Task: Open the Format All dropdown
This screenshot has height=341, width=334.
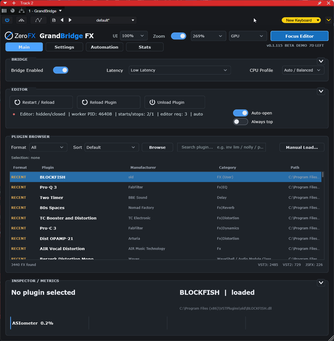Action: click(x=48, y=147)
